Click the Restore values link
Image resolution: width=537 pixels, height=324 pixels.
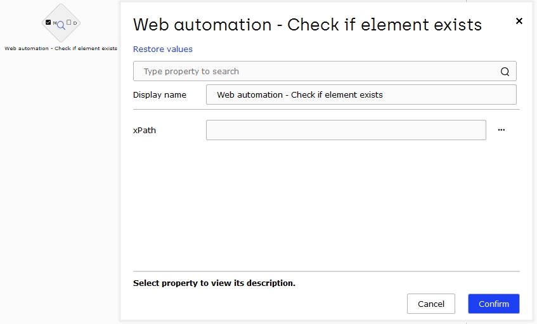coord(163,49)
